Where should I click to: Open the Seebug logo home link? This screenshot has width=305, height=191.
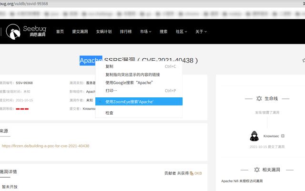[x=26, y=32]
